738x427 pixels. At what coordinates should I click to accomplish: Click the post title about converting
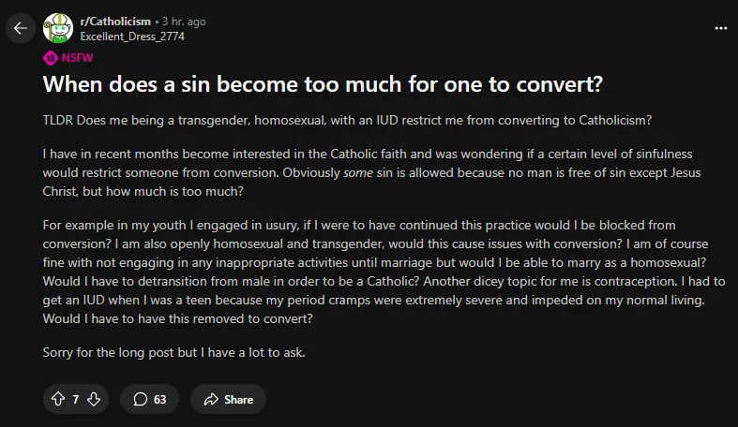tap(322, 85)
